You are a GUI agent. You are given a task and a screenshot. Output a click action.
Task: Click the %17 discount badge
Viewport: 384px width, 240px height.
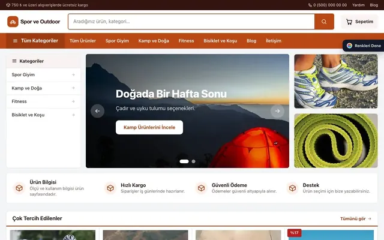(295, 233)
